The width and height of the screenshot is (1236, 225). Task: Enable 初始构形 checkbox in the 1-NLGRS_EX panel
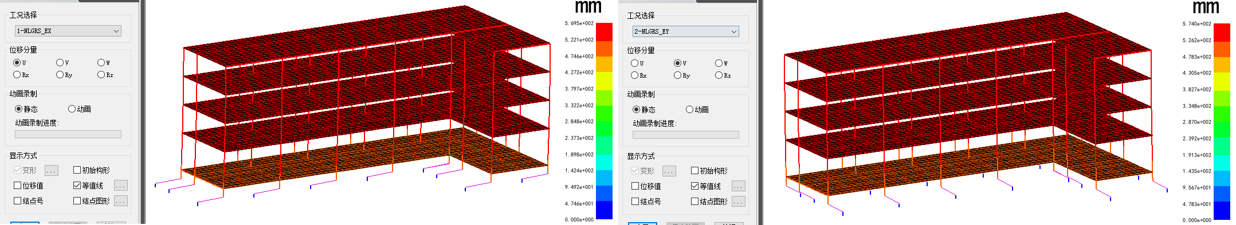(92, 170)
